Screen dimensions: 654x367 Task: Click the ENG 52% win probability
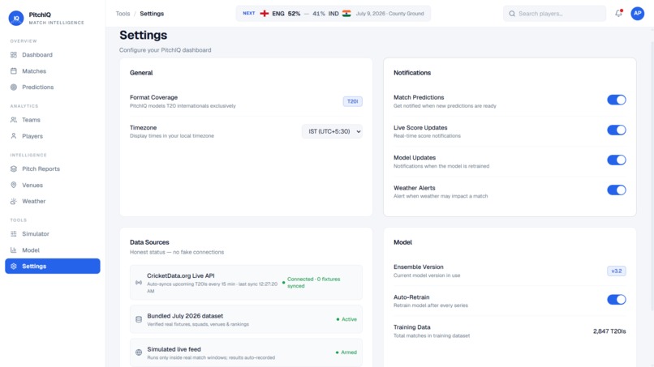pyautogui.click(x=286, y=14)
